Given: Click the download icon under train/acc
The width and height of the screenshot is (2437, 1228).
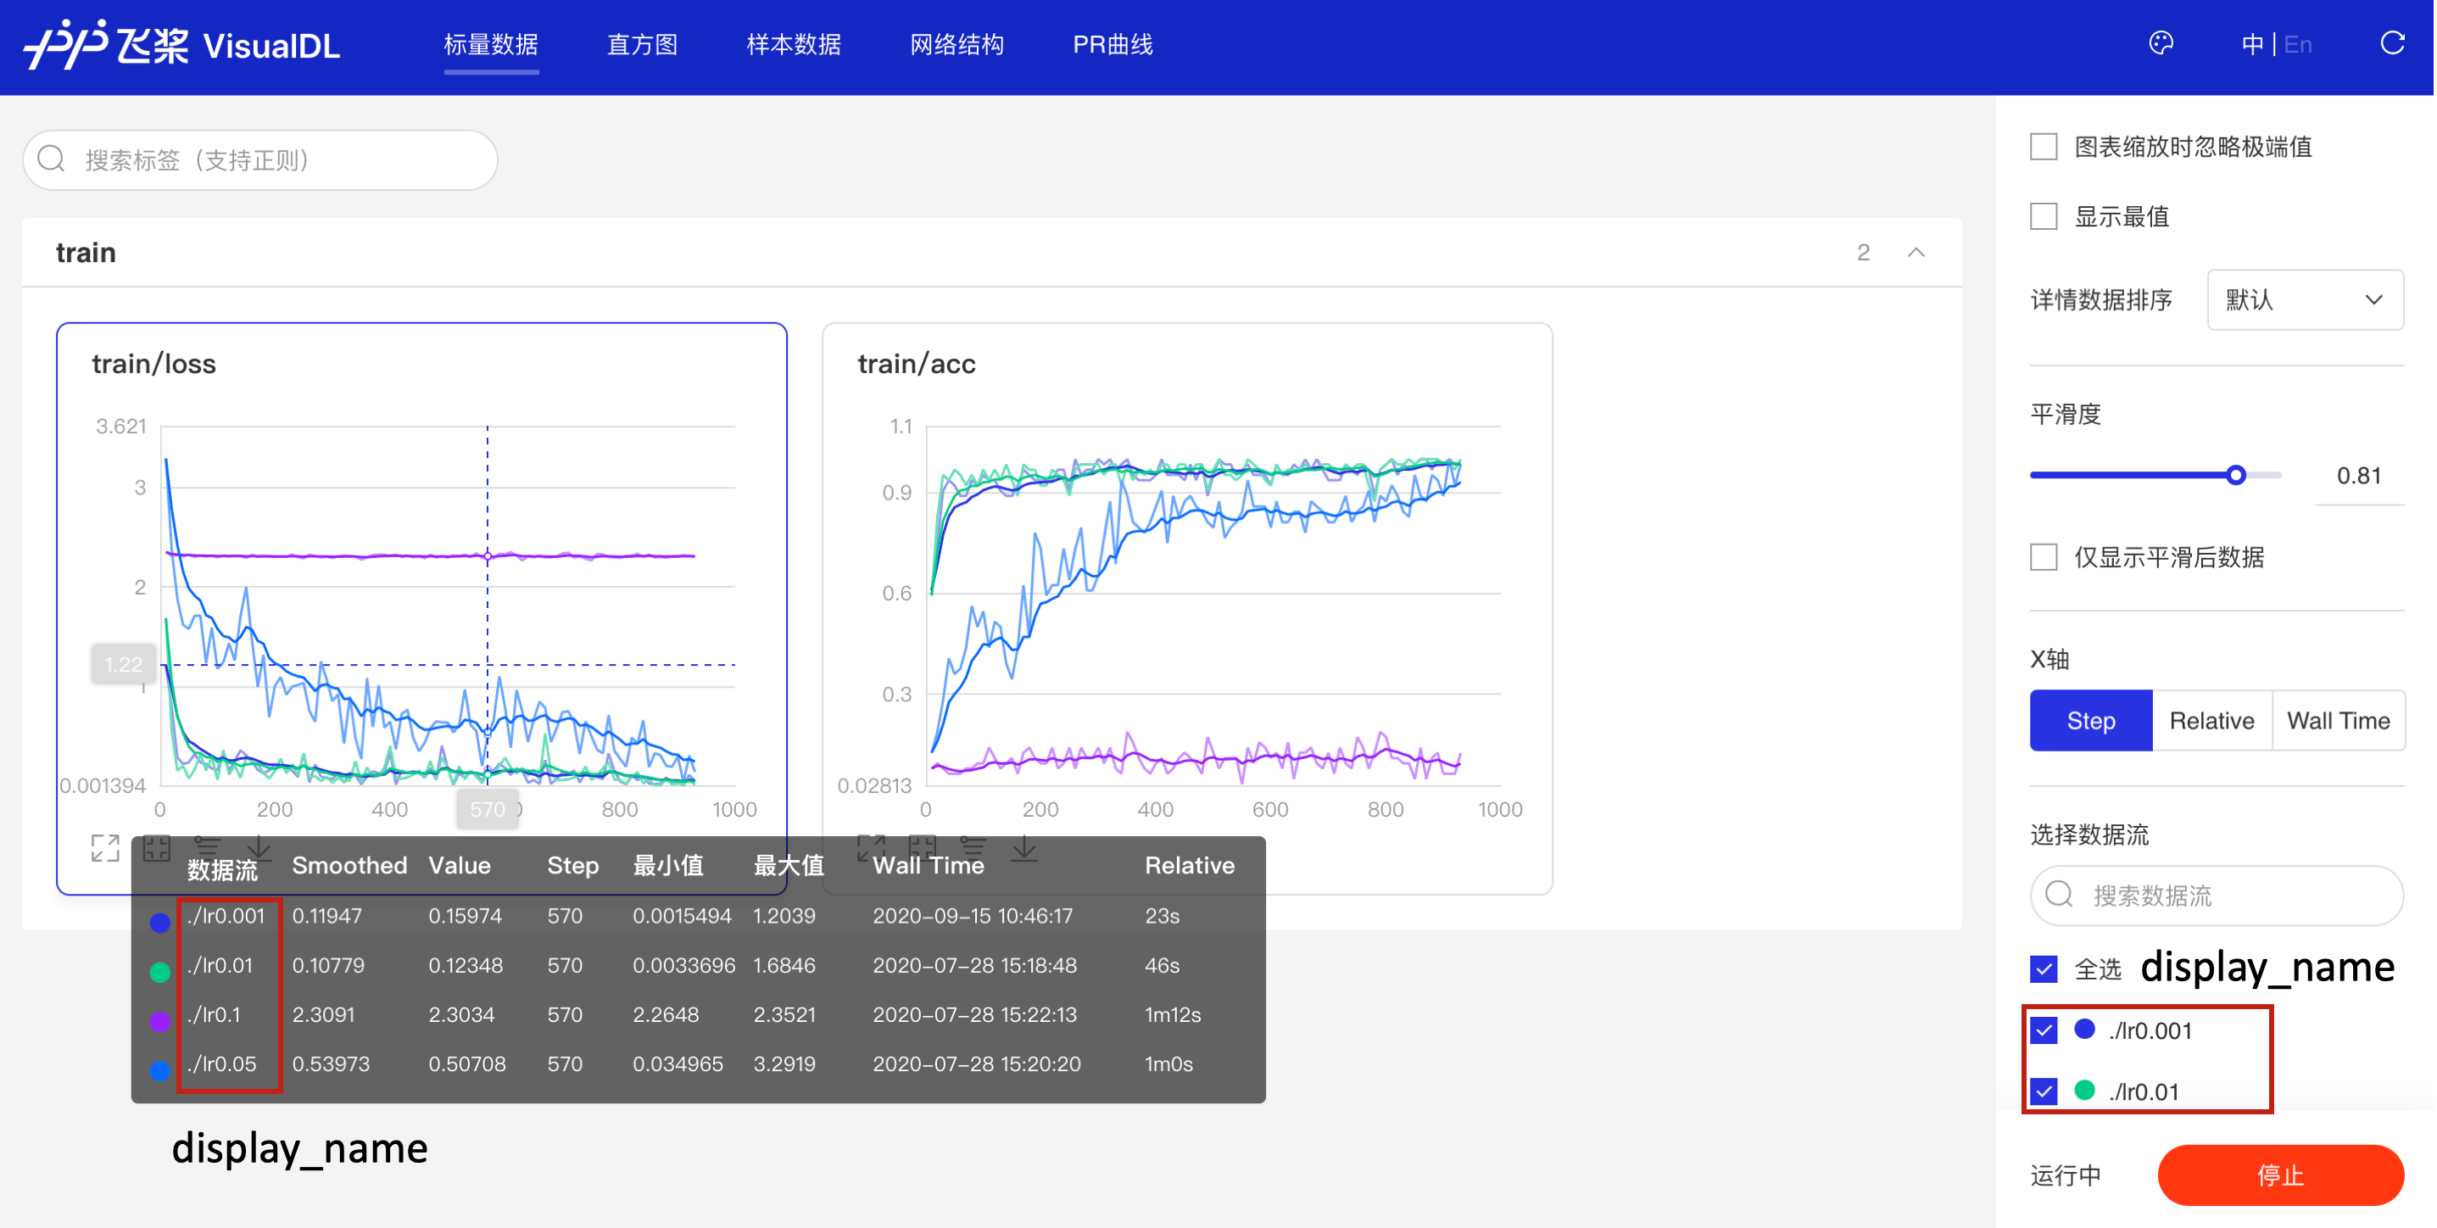Looking at the screenshot, I should point(1023,848).
